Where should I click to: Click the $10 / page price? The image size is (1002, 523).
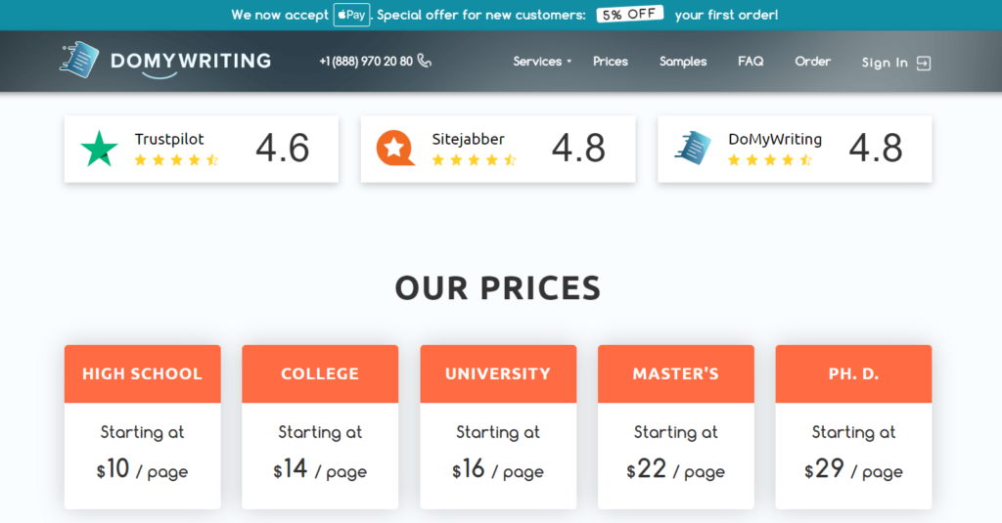[x=143, y=470]
